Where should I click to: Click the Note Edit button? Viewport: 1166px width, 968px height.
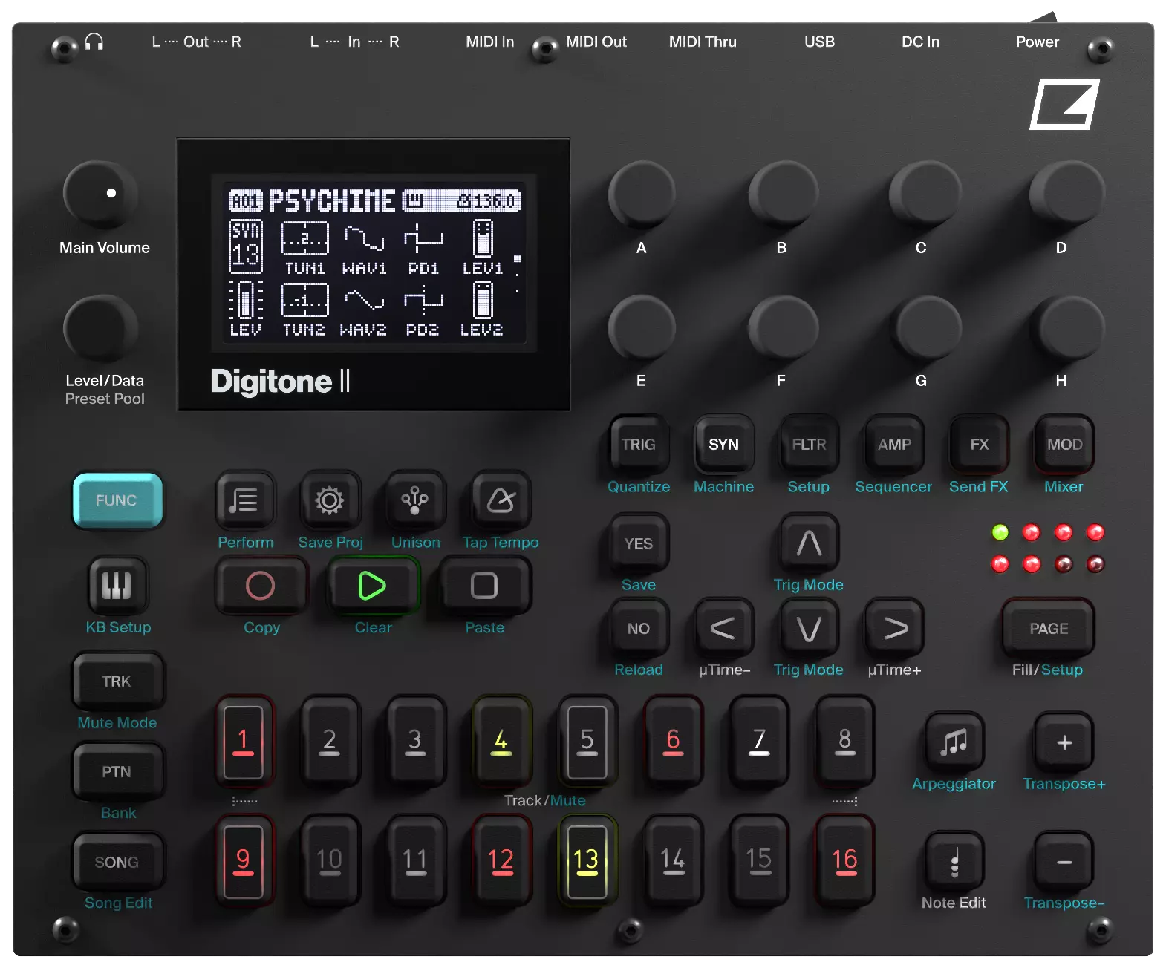pos(954,862)
